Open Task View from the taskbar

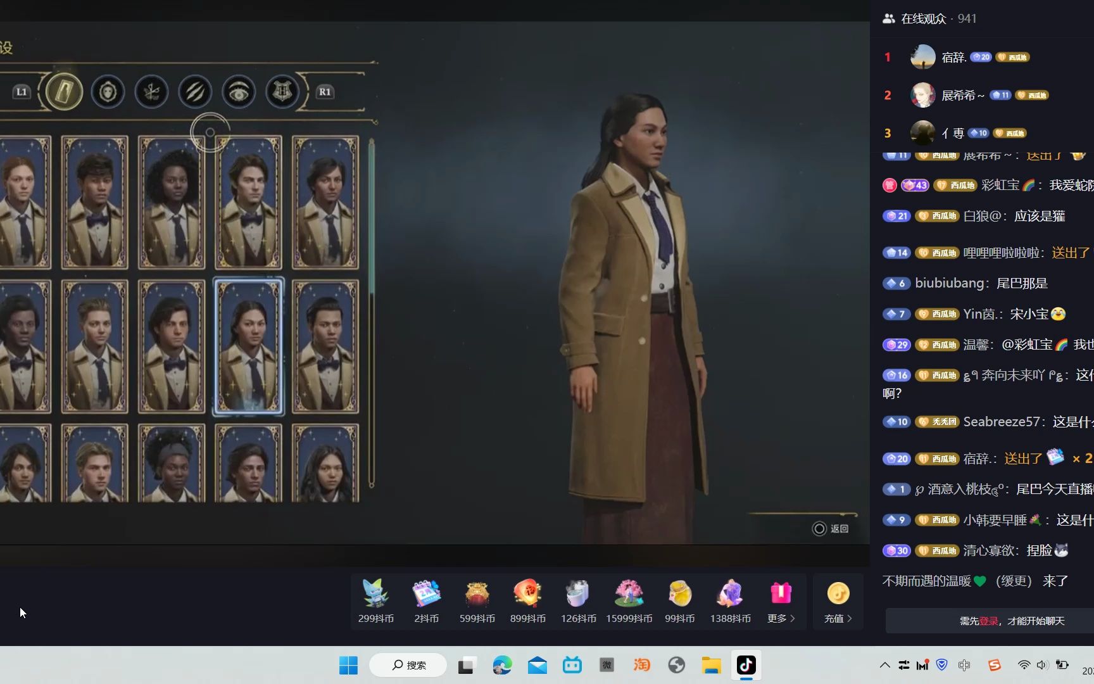click(x=467, y=665)
